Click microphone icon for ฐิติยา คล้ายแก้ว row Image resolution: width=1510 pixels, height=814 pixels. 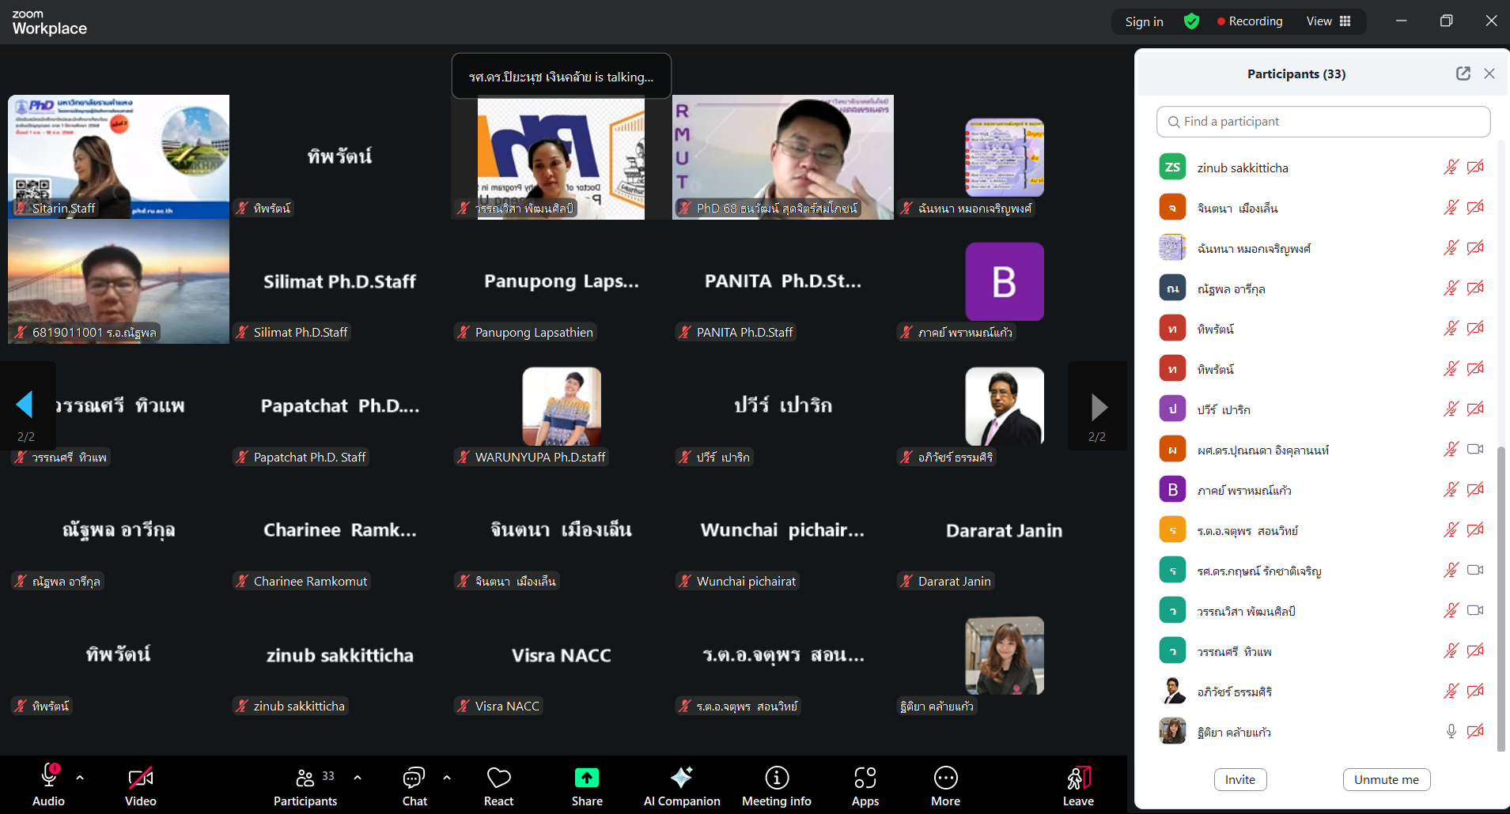tap(1451, 732)
